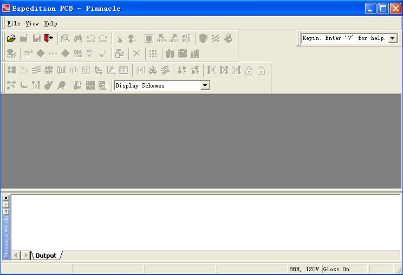This screenshot has width=403, height=275.
Task: Open the Display Schemes dropdown
Action: tap(205, 85)
